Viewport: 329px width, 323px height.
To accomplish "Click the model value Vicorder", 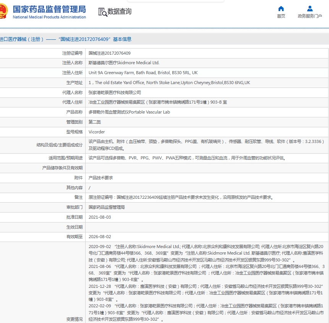I will [97, 132].
